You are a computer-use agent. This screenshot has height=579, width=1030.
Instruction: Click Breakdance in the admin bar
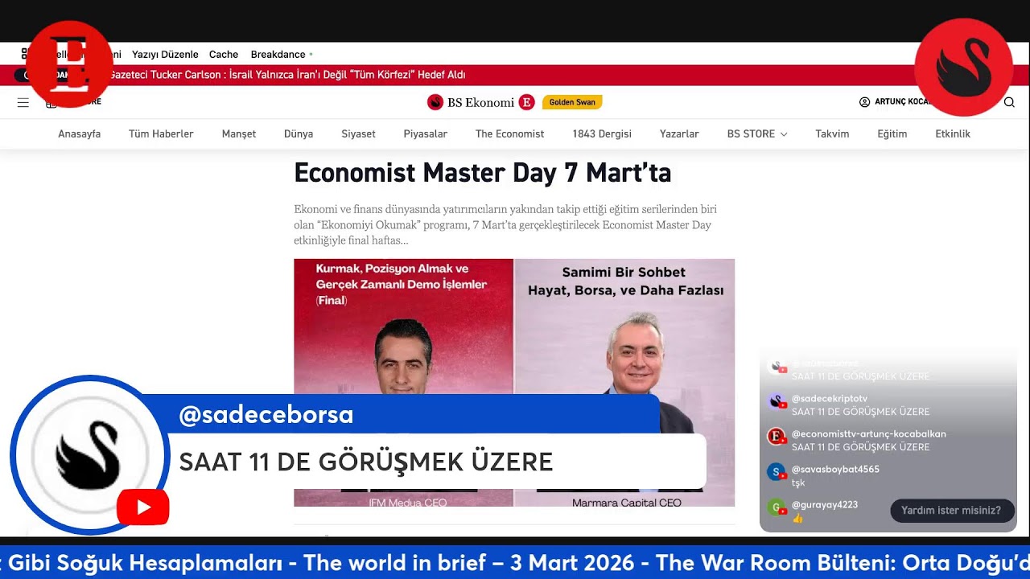(x=278, y=55)
